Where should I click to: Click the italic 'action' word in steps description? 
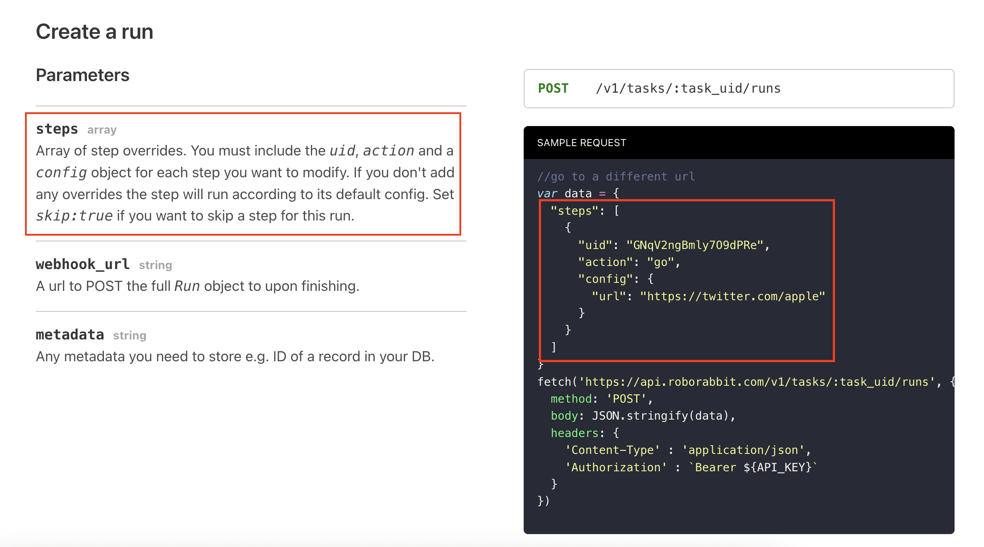tap(389, 151)
